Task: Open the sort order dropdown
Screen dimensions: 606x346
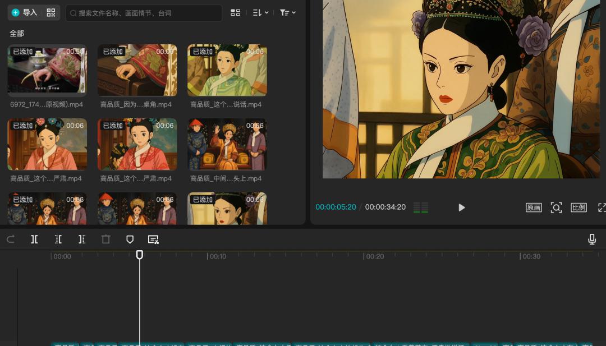Action: click(x=260, y=13)
